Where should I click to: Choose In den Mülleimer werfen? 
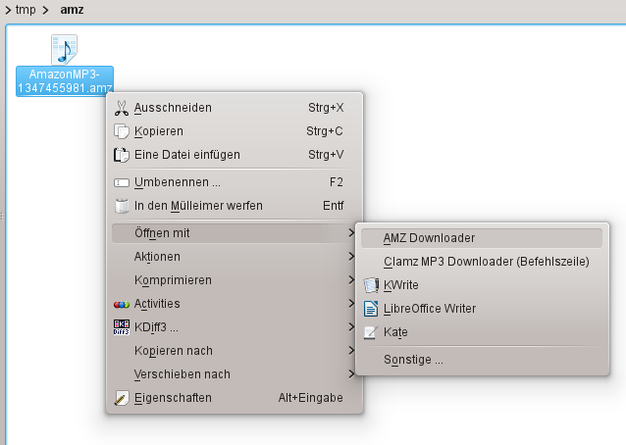point(235,206)
